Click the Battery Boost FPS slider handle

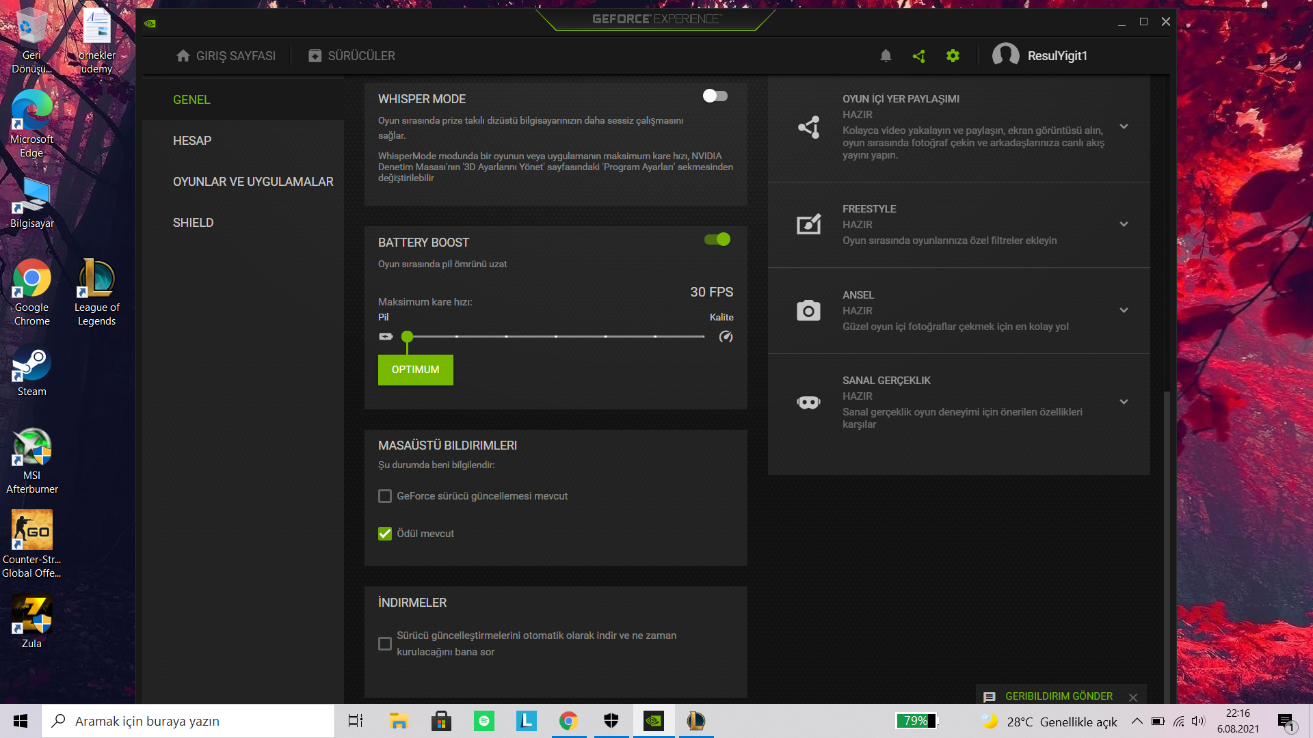coord(408,336)
